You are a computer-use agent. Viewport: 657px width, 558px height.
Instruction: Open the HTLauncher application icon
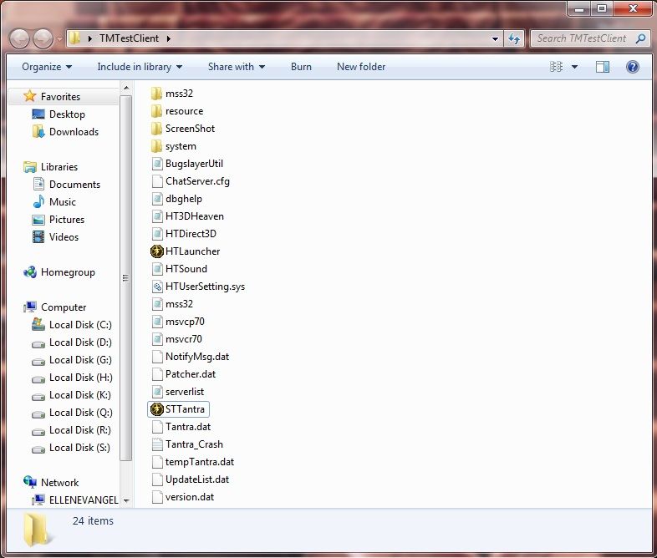[x=156, y=251]
